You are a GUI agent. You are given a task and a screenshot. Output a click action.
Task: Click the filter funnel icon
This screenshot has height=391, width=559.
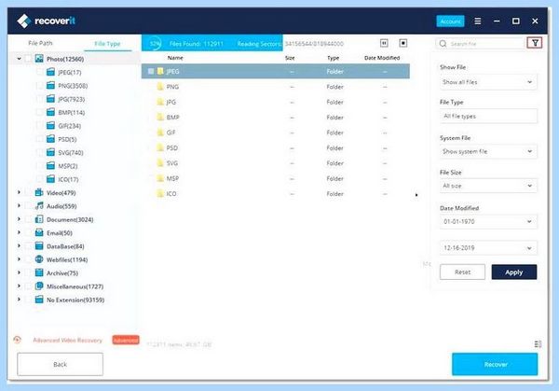pyautogui.click(x=535, y=43)
